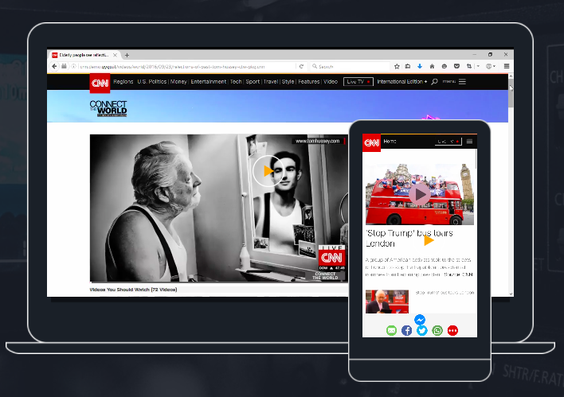Click site info icon in address bar
The width and height of the screenshot is (564, 397).
[x=74, y=67]
